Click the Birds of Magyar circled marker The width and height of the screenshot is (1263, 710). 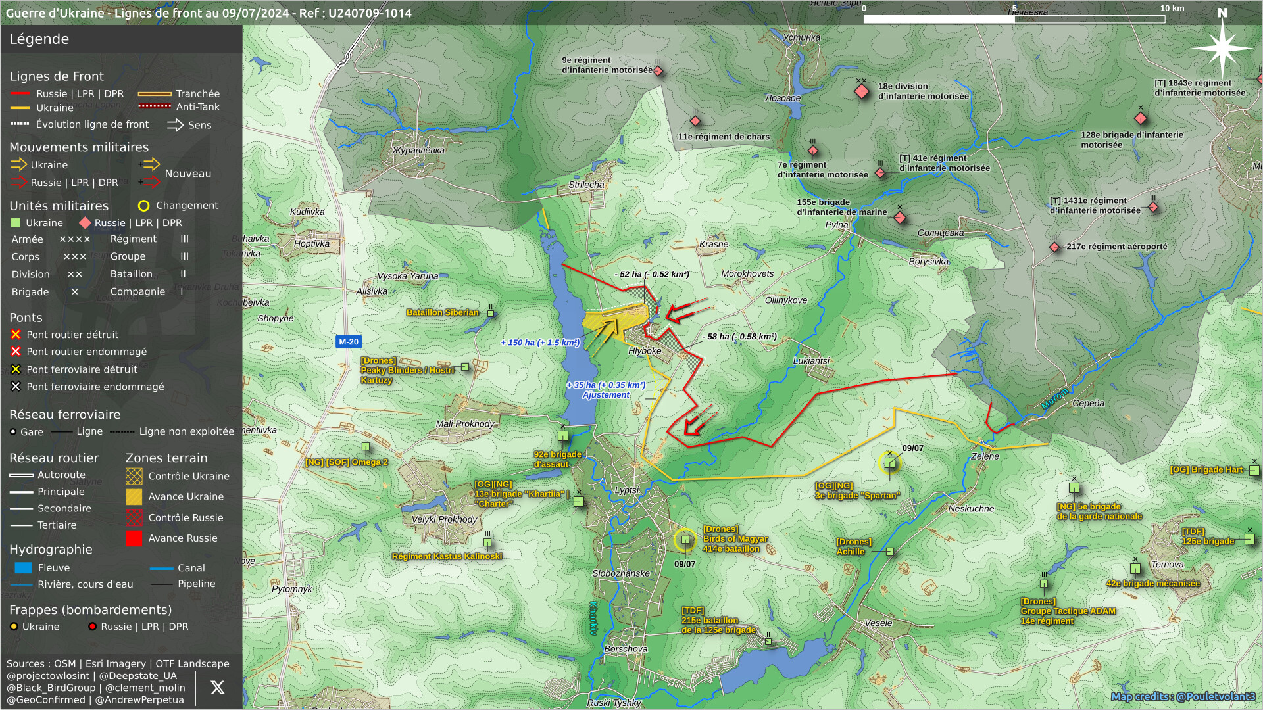coord(685,540)
